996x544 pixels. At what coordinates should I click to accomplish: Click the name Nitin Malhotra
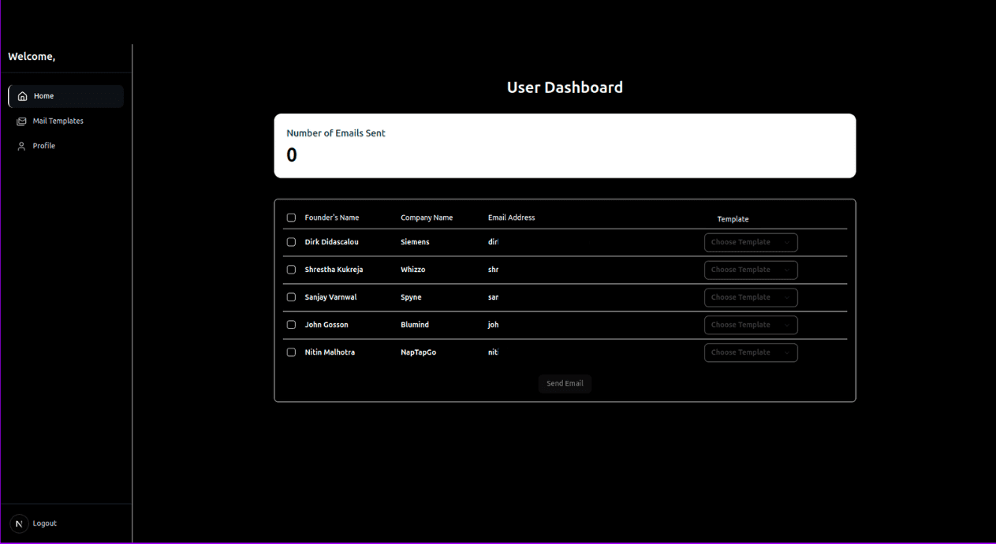pyautogui.click(x=330, y=352)
